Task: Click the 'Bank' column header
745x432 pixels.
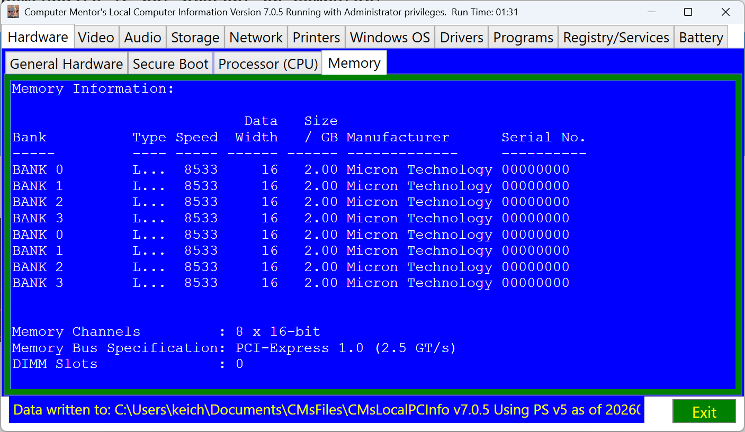Action: (30, 138)
